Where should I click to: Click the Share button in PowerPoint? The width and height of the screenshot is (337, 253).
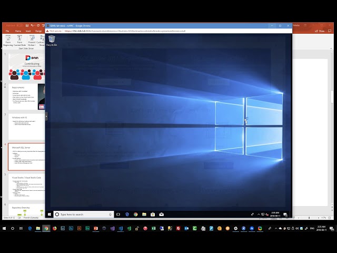[320, 31]
